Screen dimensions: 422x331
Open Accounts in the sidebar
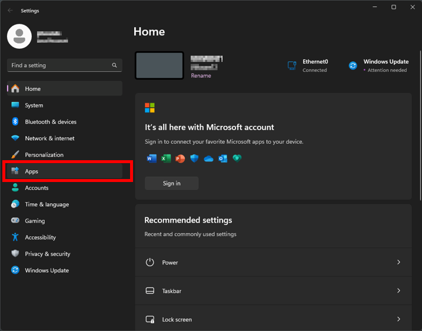(x=36, y=188)
